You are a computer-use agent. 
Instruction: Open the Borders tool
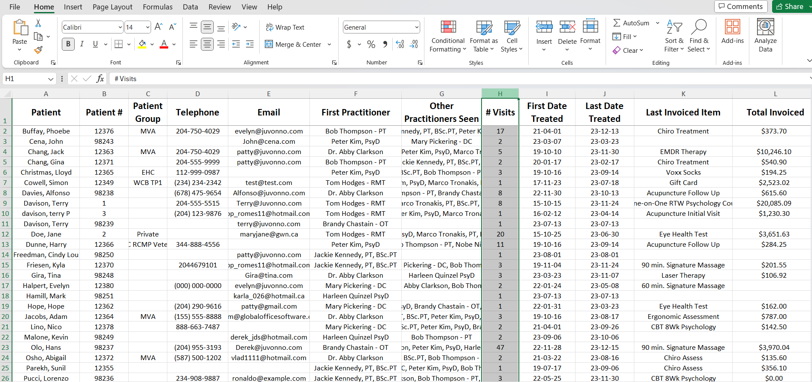point(119,44)
